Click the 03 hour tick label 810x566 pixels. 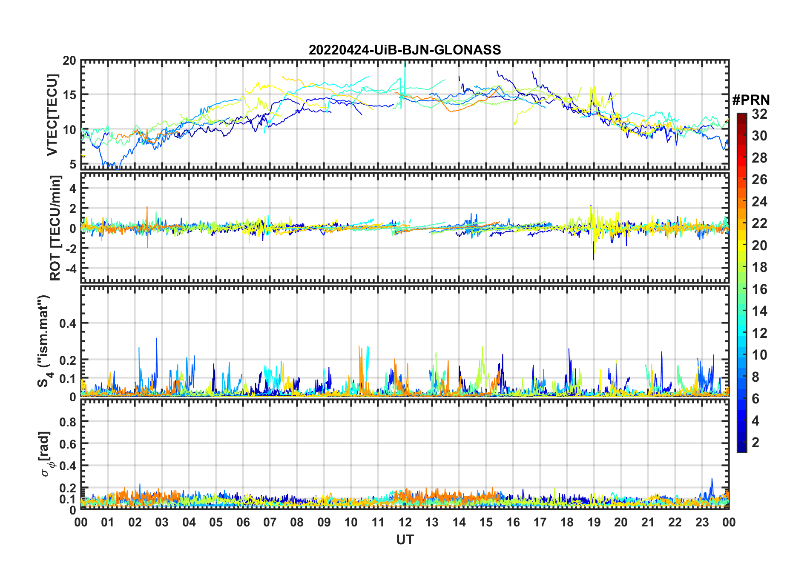point(162,522)
